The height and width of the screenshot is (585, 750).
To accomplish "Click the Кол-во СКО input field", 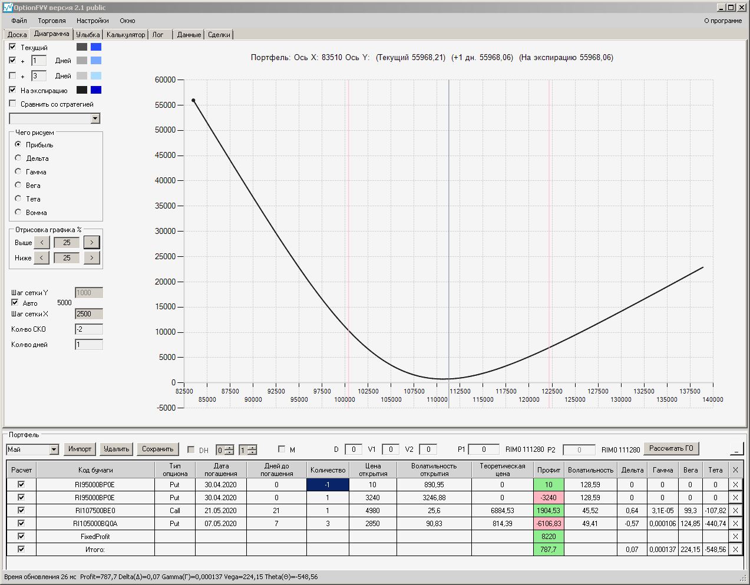I will (89, 329).
